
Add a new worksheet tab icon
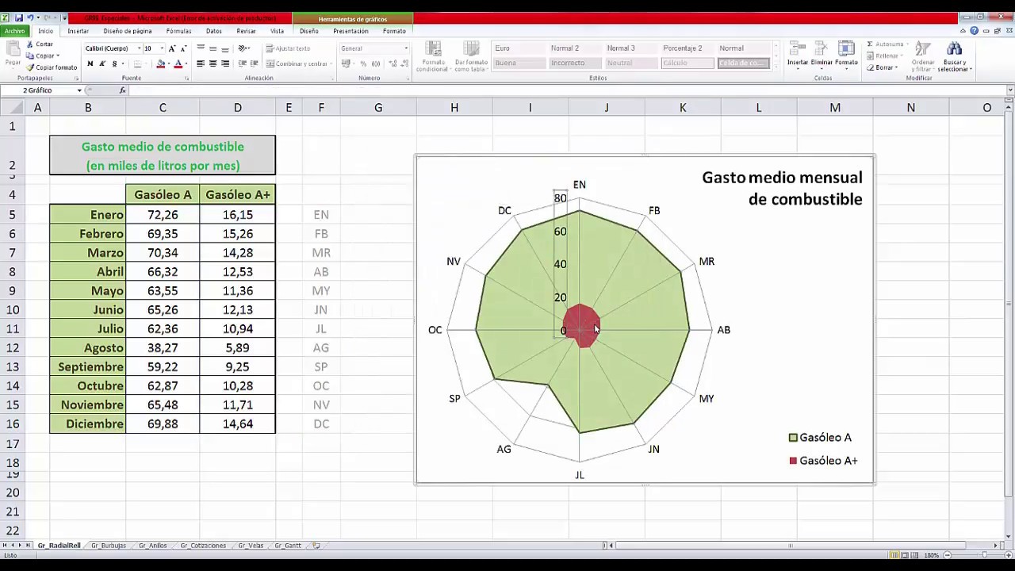(316, 546)
